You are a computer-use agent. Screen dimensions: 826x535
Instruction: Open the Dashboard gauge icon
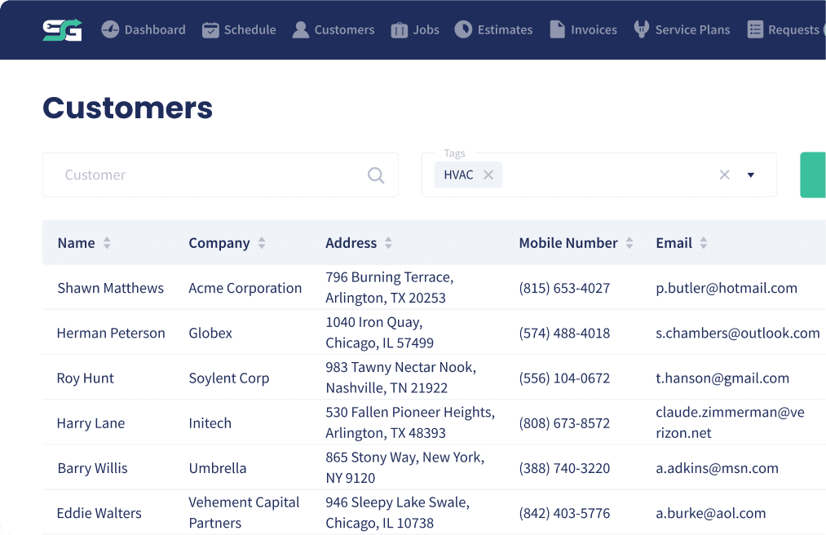(x=110, y=29)
